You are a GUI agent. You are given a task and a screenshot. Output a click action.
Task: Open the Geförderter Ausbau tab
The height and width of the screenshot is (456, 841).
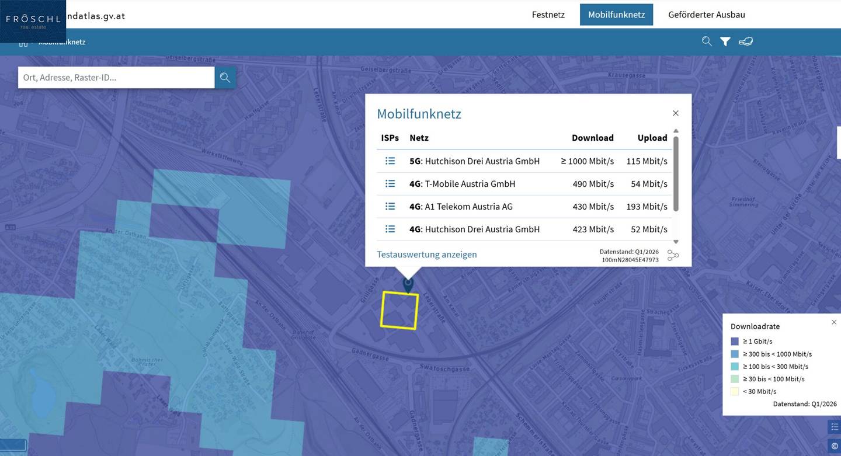click(x=707, y=15)
